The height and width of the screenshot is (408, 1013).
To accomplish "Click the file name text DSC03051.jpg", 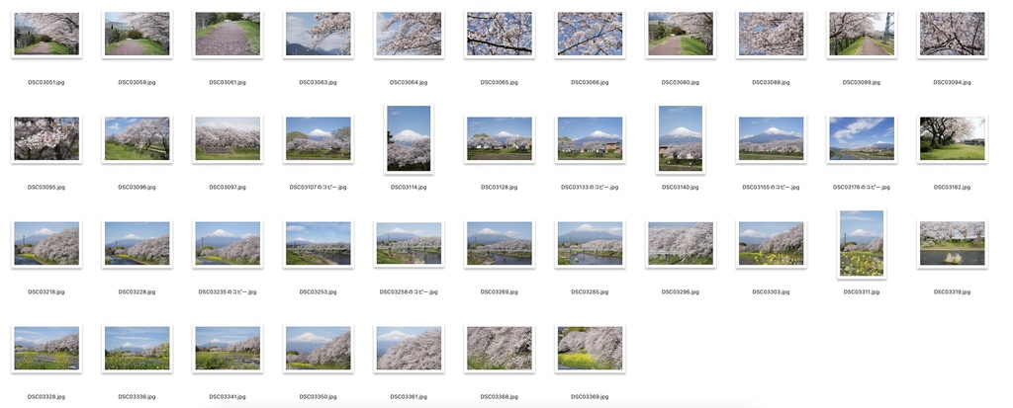I will (x=46, y=83).
